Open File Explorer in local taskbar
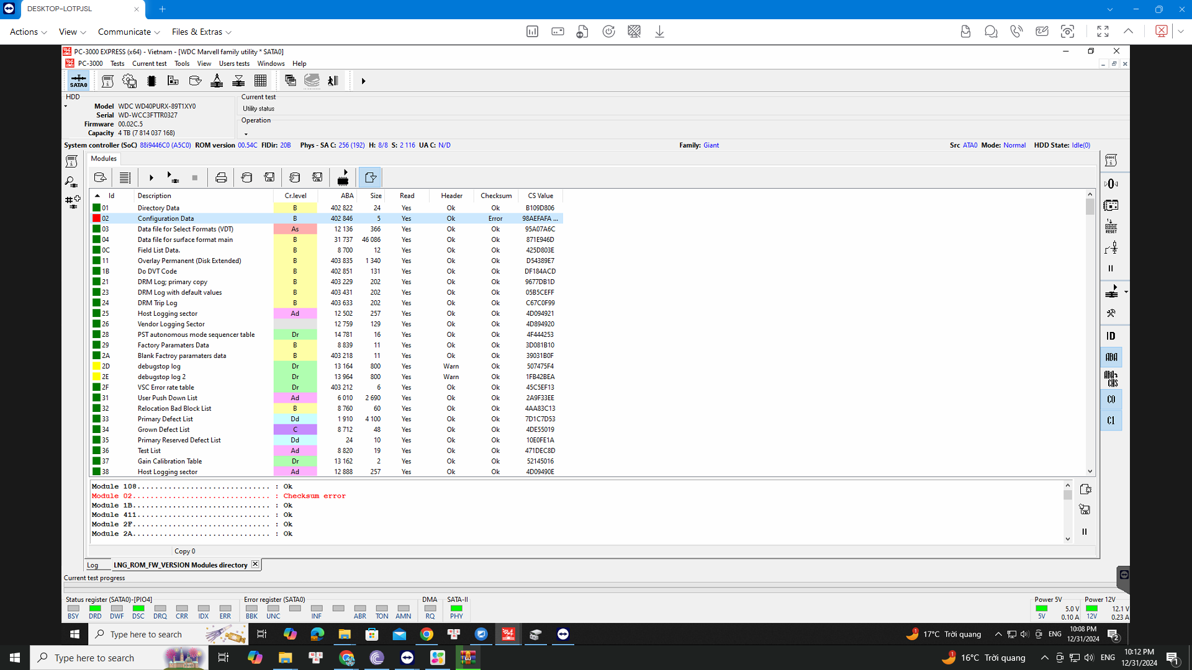The image size is (1192, 670). coord(285,658)
